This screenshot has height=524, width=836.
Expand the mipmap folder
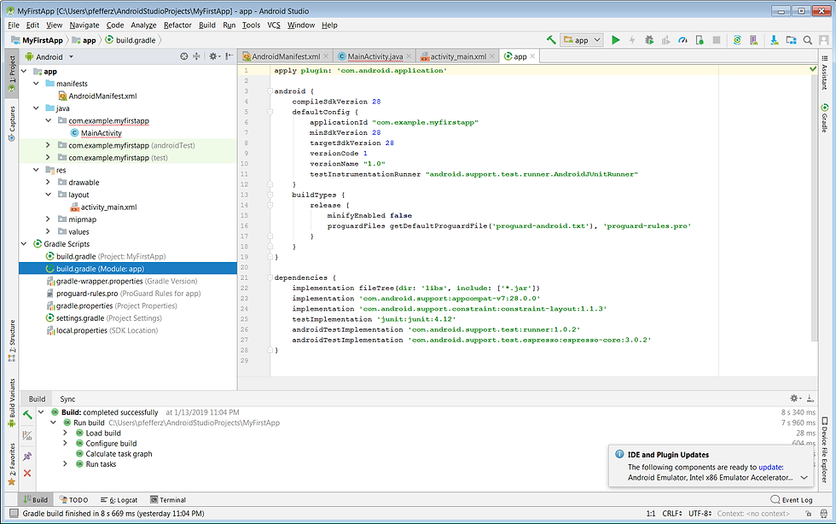click(48, 218)
